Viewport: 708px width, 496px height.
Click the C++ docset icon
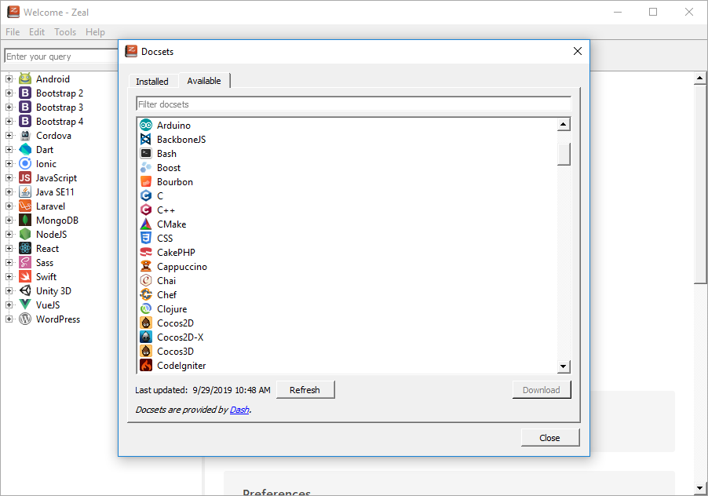pos(146,210)
